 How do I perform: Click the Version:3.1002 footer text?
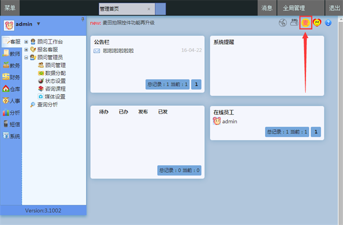pyautogui.click(x=43, y=211)
